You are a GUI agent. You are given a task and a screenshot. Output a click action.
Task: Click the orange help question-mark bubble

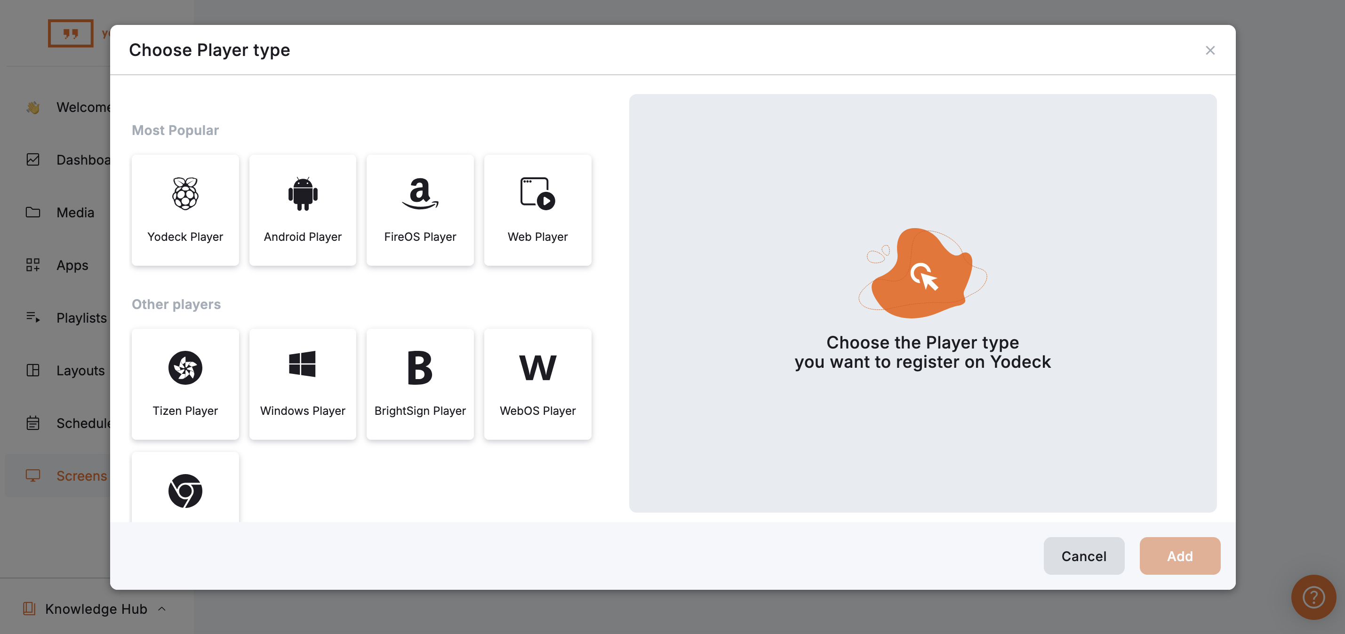click(1313, 597)
